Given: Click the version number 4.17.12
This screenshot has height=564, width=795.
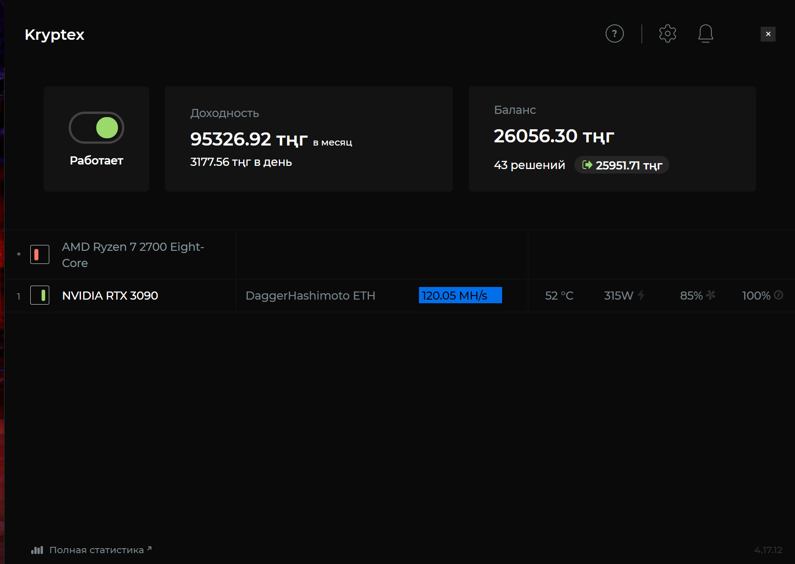Looking at the screenshot, I should click(x=768, y=550).
